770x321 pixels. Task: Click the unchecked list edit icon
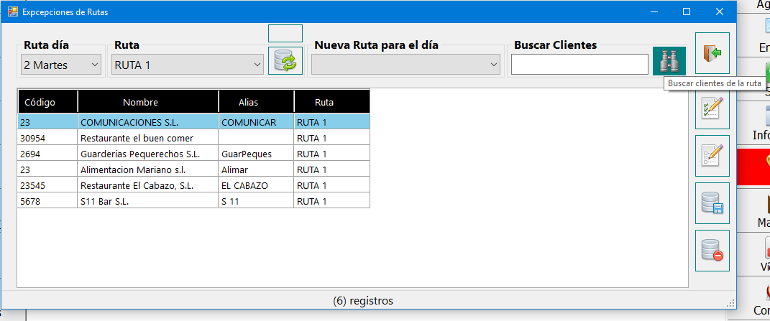pos(712,156)
